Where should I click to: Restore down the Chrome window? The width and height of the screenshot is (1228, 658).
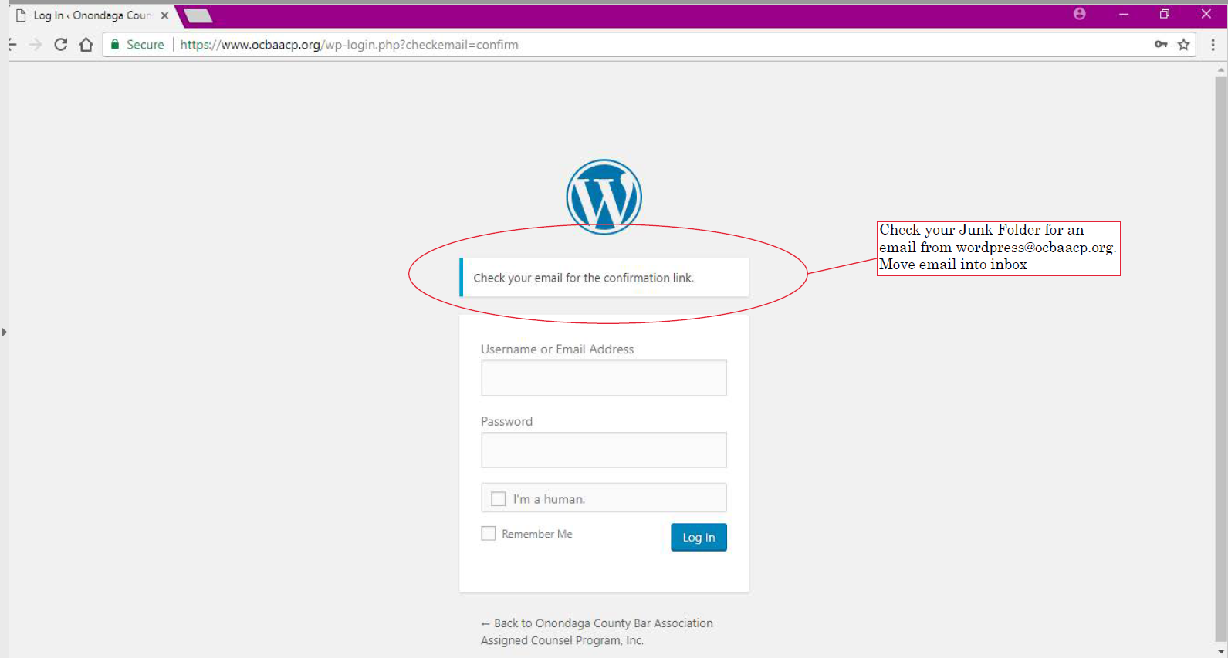click(1165, 14)
